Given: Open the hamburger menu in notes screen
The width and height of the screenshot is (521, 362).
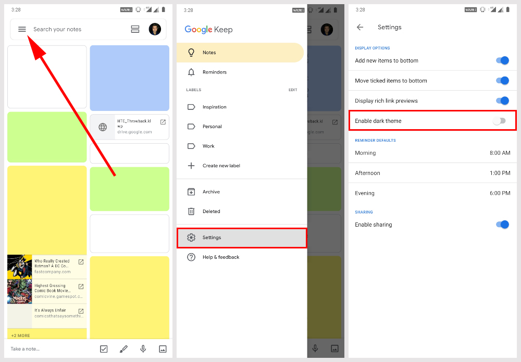Looking at the screenshot, I should pyautogui.click(x=22, y=29).
